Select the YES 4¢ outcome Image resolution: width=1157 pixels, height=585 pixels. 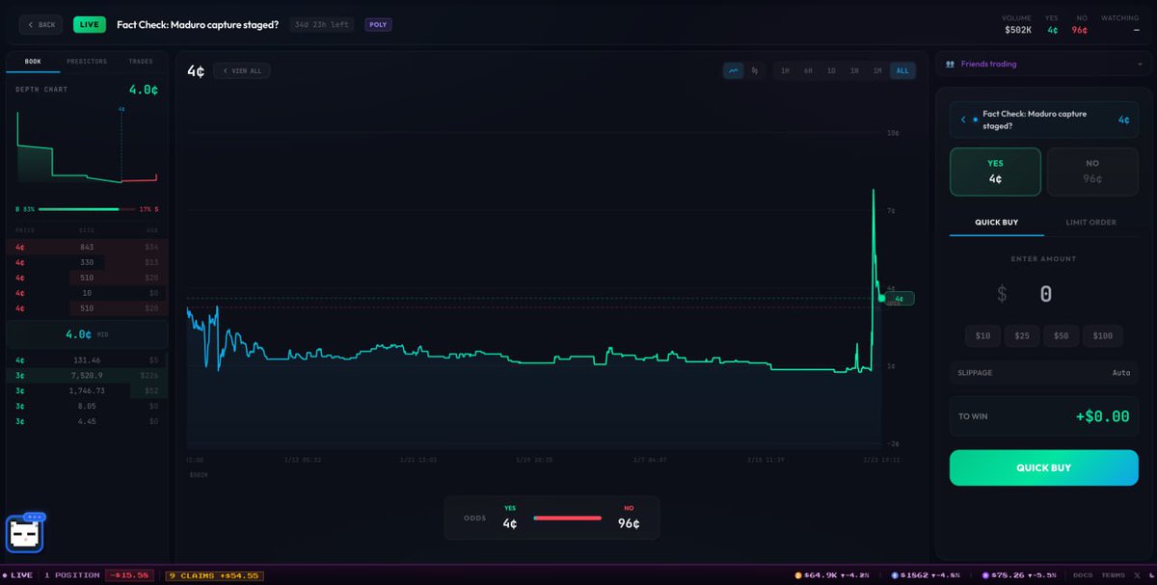(995, 172)
